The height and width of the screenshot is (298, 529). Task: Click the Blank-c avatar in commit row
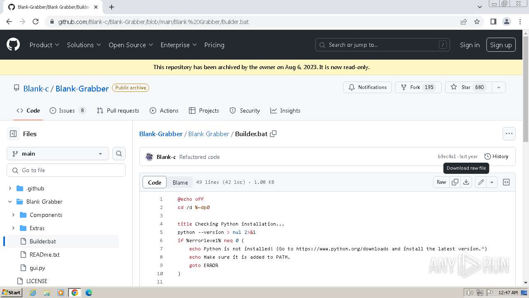pos(150,157)
